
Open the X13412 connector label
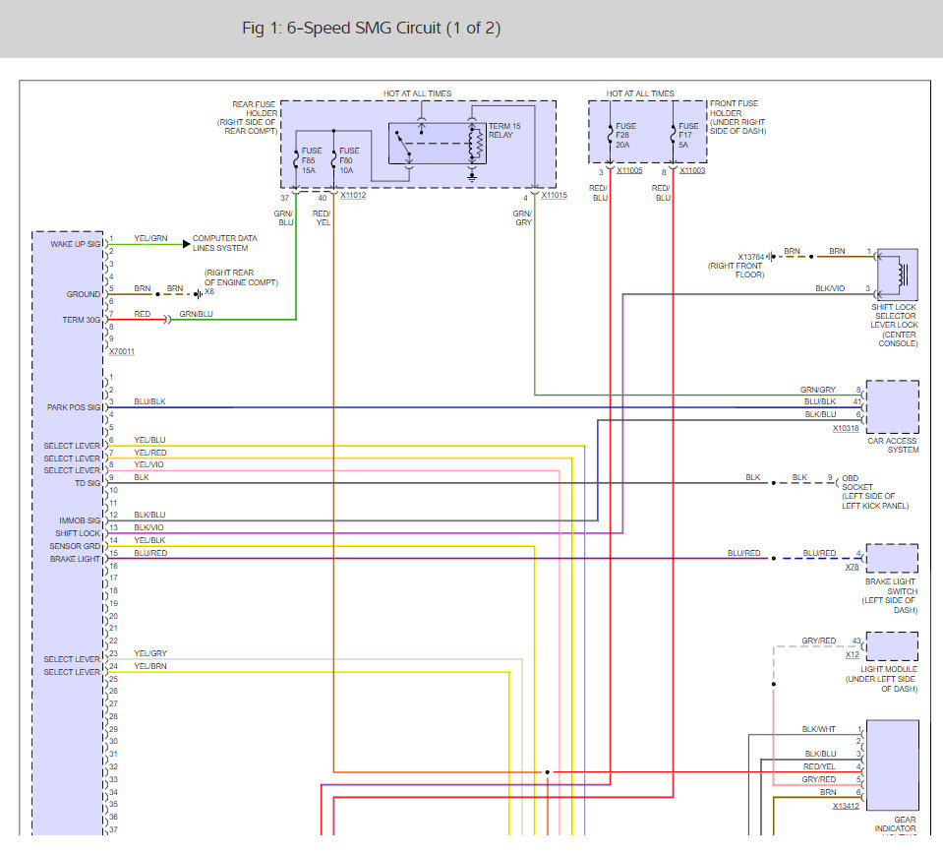[x=846, y=806]
